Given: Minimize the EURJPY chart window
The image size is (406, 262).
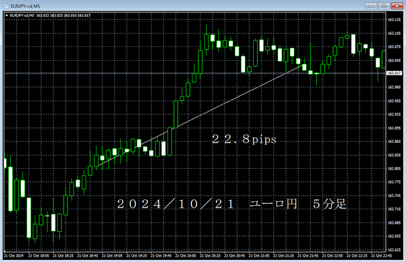Looking at the screenshot, I should pos(371,6).
